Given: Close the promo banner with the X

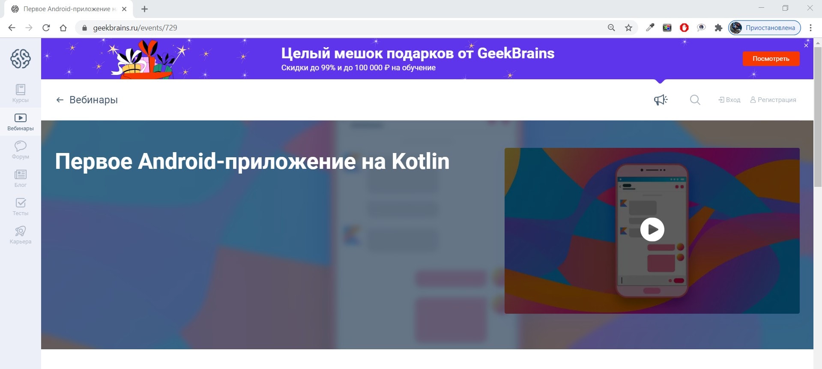Looking at the screenshot, I should pos(806,45).
